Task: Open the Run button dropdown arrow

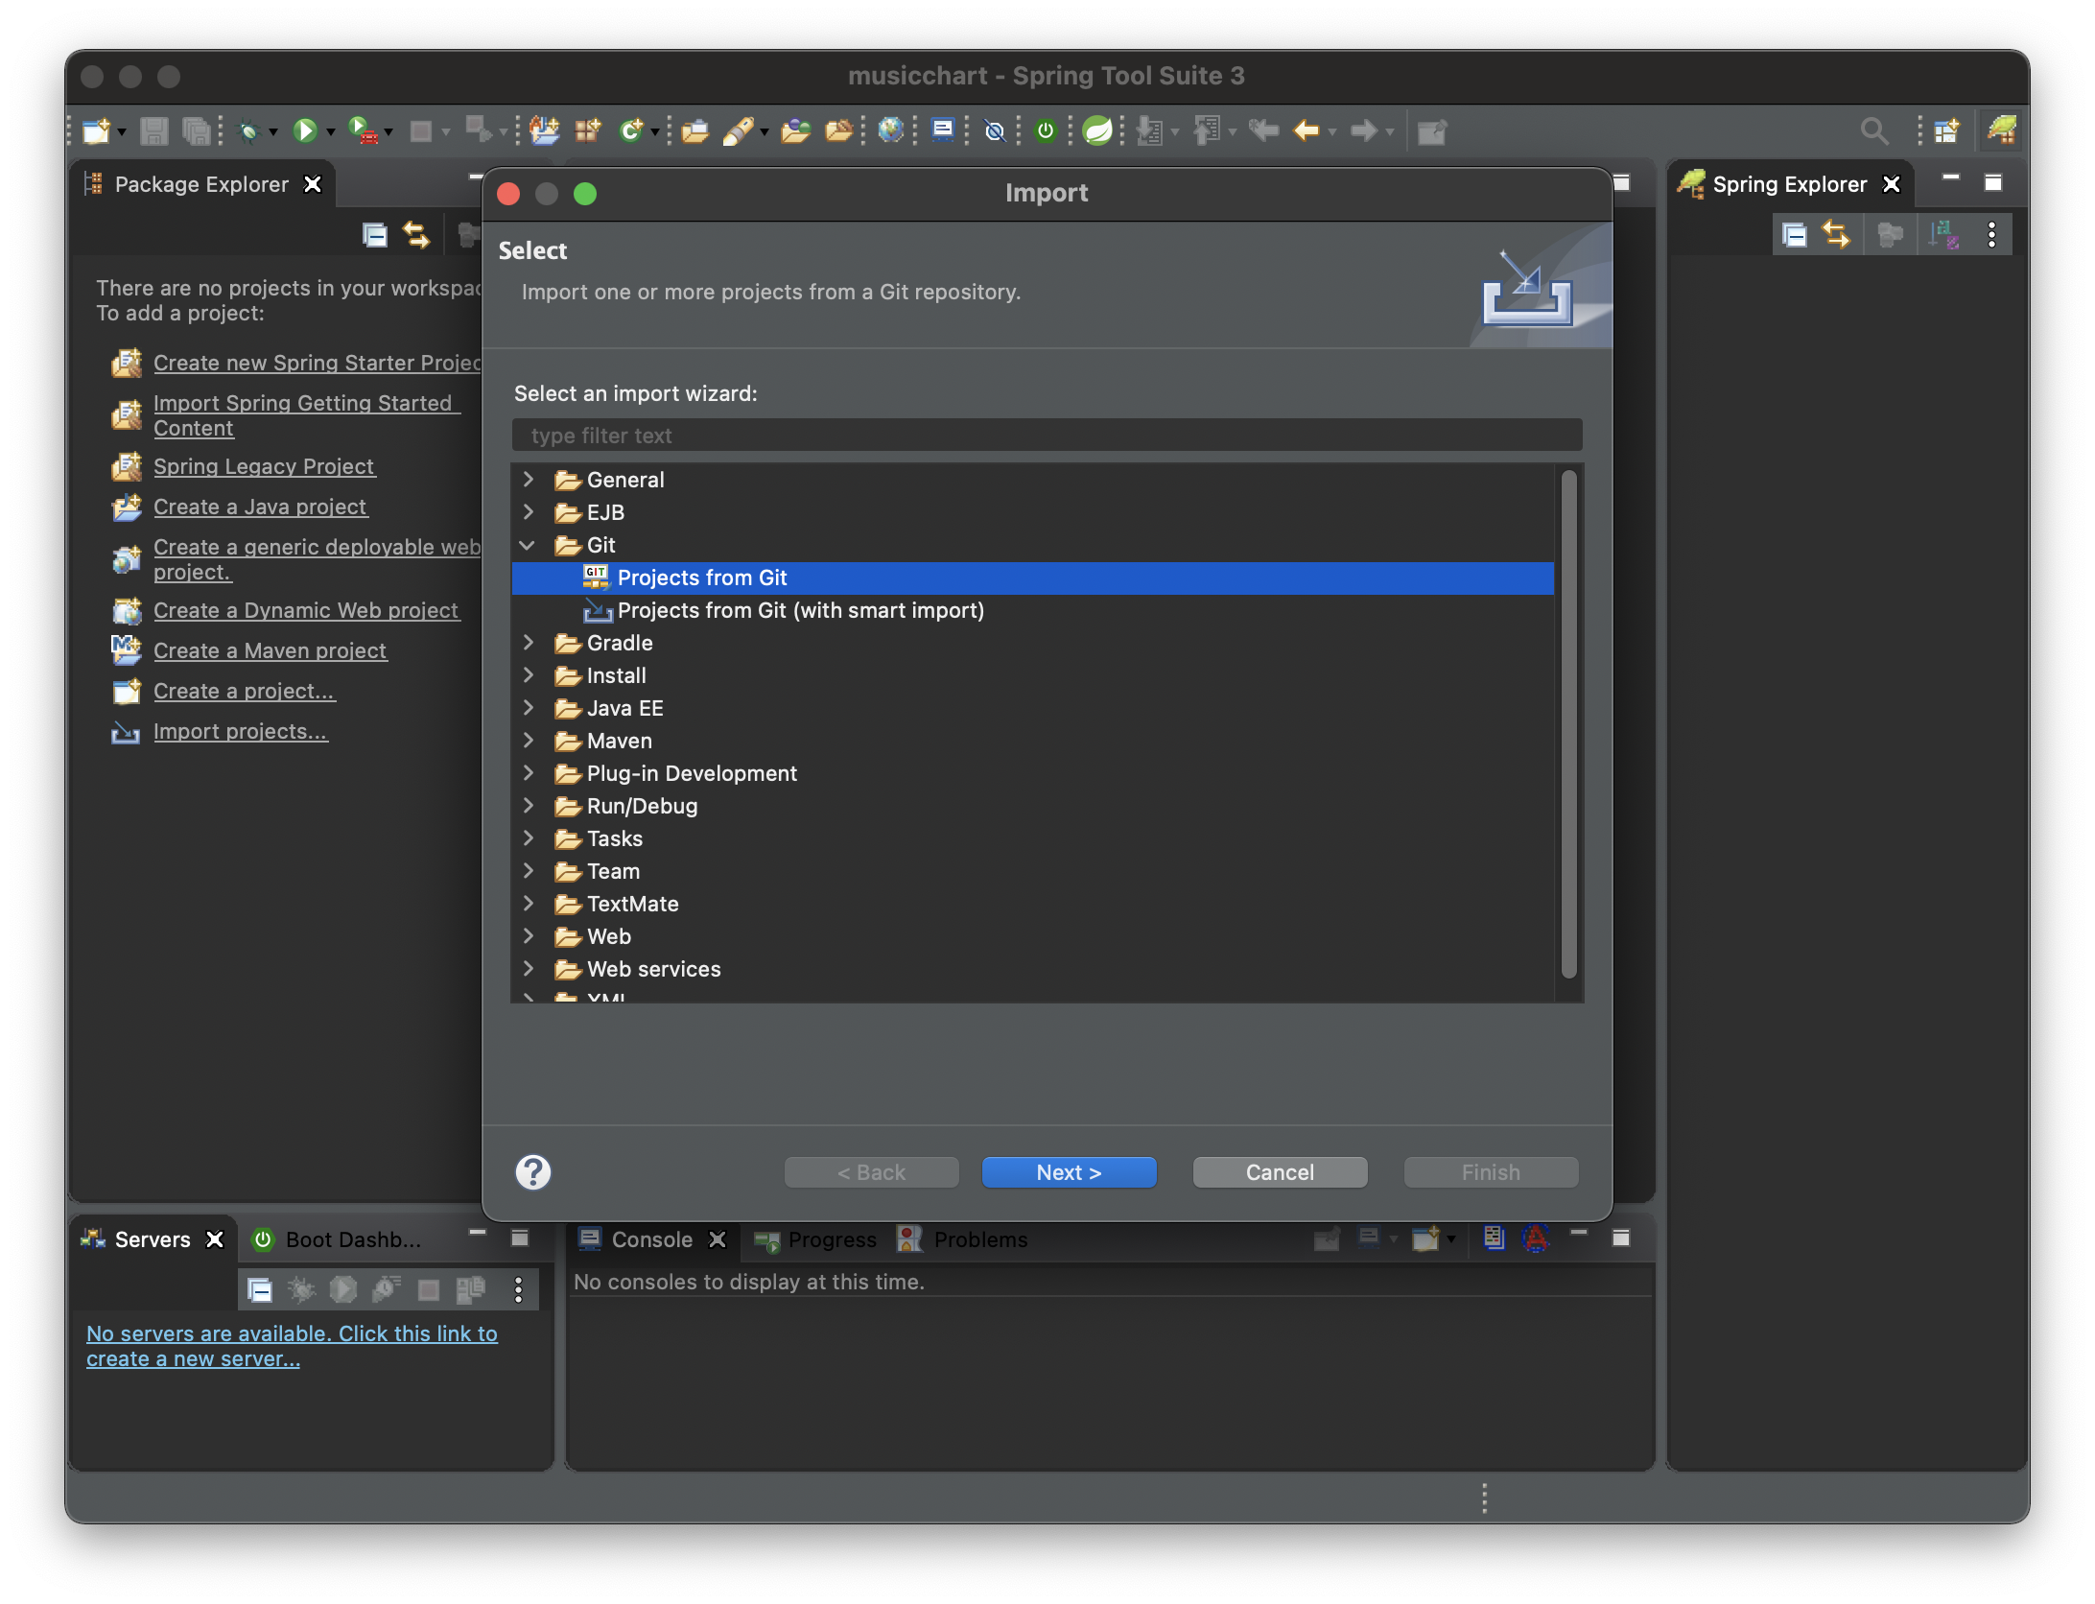Action: tap(331, 131)
